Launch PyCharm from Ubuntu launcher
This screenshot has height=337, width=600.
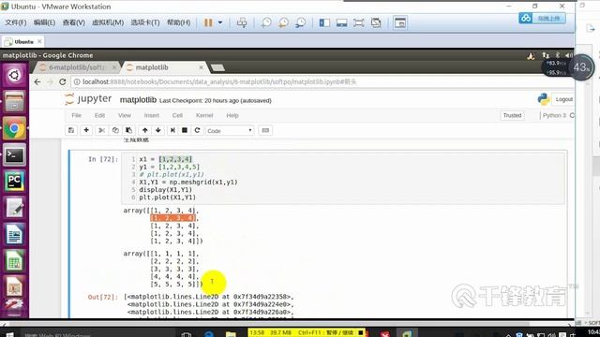pos(15,181)
